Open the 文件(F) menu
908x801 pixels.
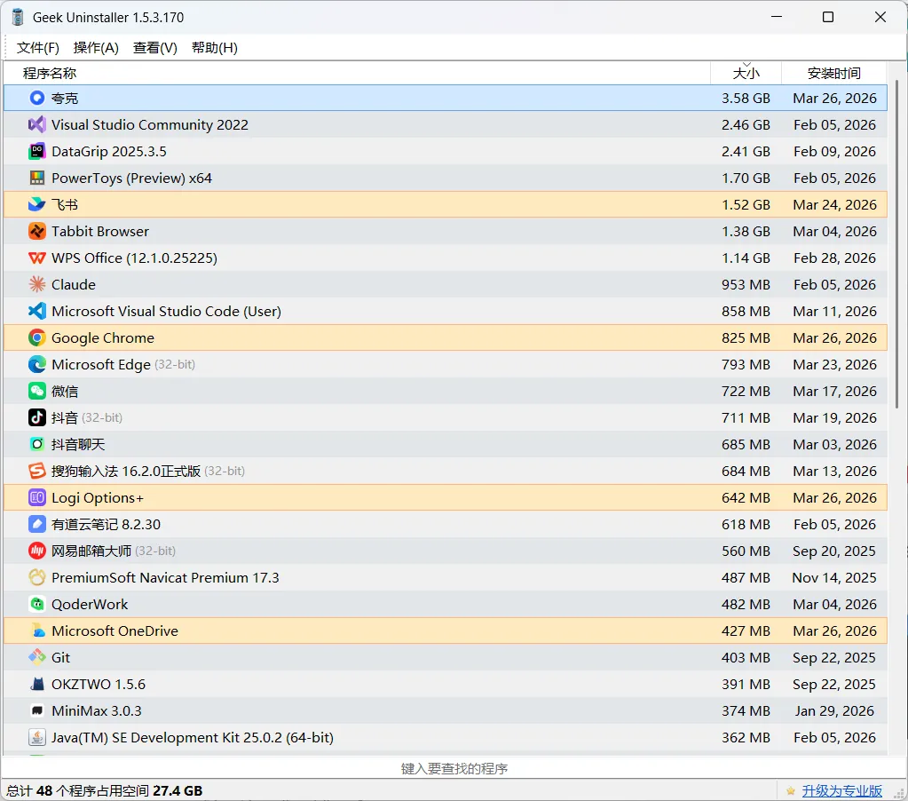[x=38, y=47]
